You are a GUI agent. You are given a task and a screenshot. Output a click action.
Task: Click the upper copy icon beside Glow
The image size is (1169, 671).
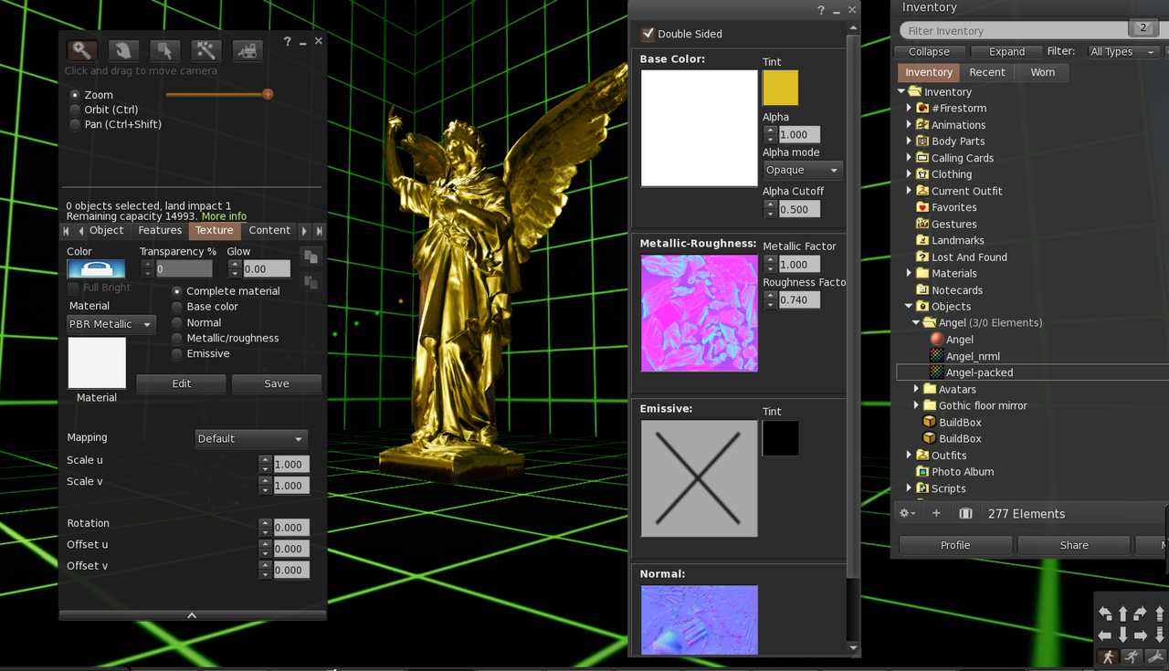[311, 257]
